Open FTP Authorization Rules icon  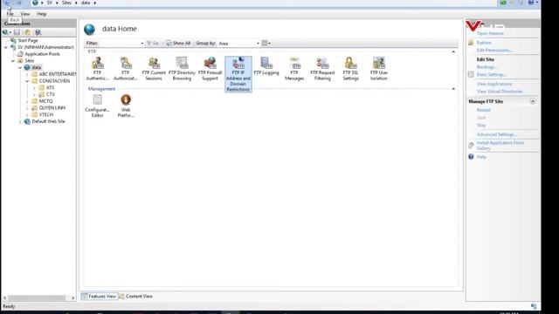[x=126, y=69]
